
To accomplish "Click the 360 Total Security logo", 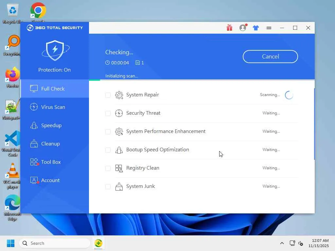I will tap(55, 28).
